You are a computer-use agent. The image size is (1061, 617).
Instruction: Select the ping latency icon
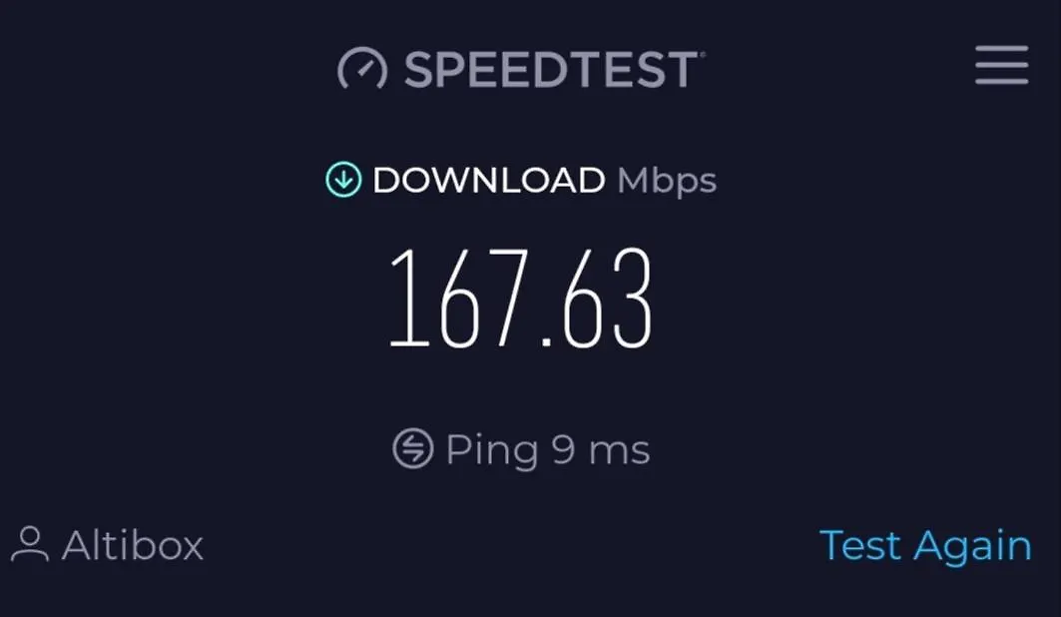click(413, 448)
